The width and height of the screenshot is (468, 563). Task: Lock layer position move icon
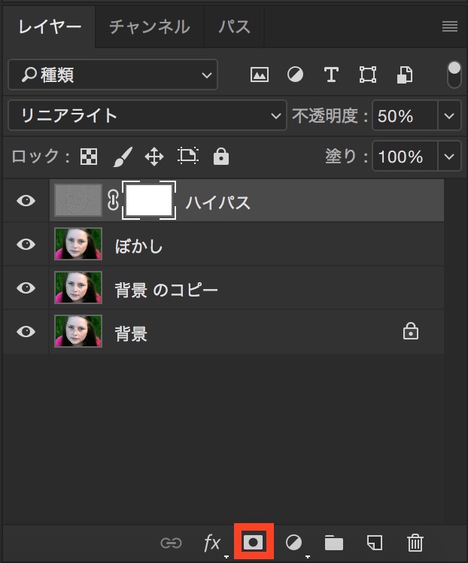point(154,157)
